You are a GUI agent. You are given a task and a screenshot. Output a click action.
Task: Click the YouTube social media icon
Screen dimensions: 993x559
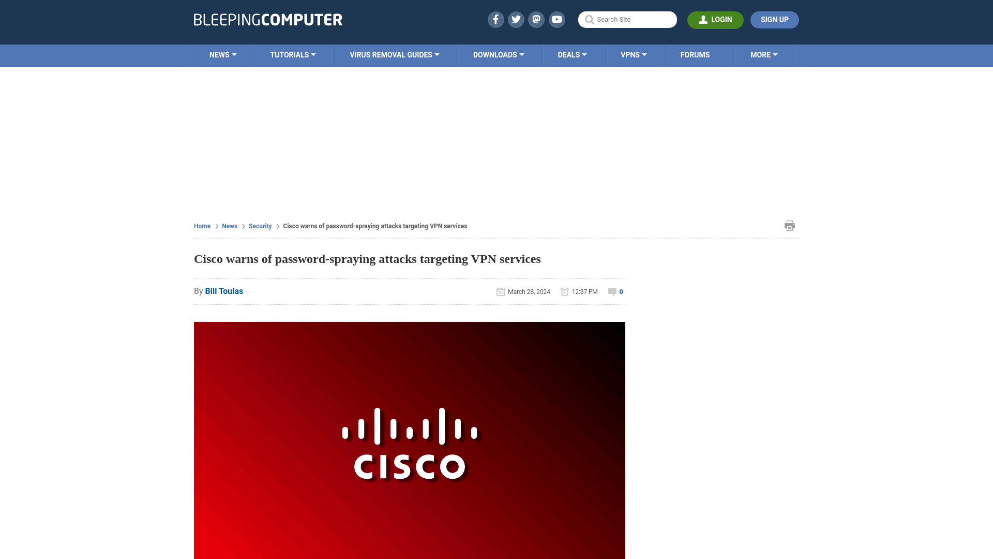click(556, 19)
